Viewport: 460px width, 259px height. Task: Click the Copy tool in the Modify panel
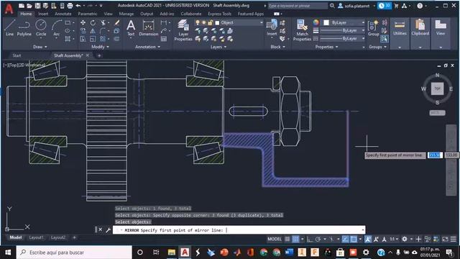[83, 30]
